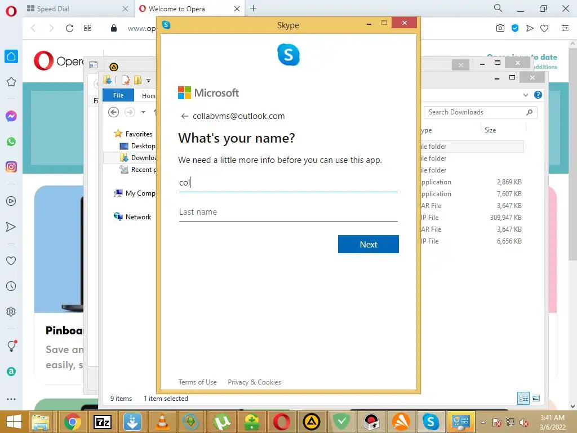
Task: Click the search tabs magnifier in Opera
Action: pos(498,8)
